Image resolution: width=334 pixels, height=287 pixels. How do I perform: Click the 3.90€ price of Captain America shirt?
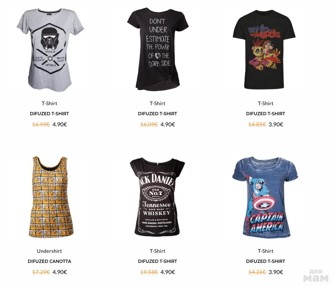click(276, 272)
